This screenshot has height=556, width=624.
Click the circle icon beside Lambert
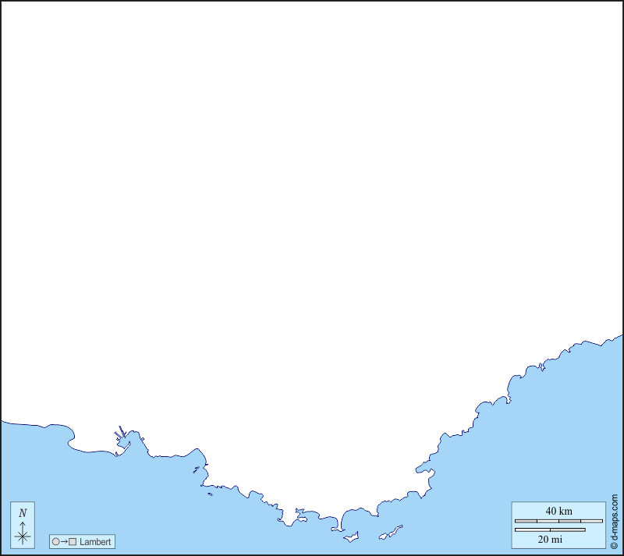tap(55, 541)
